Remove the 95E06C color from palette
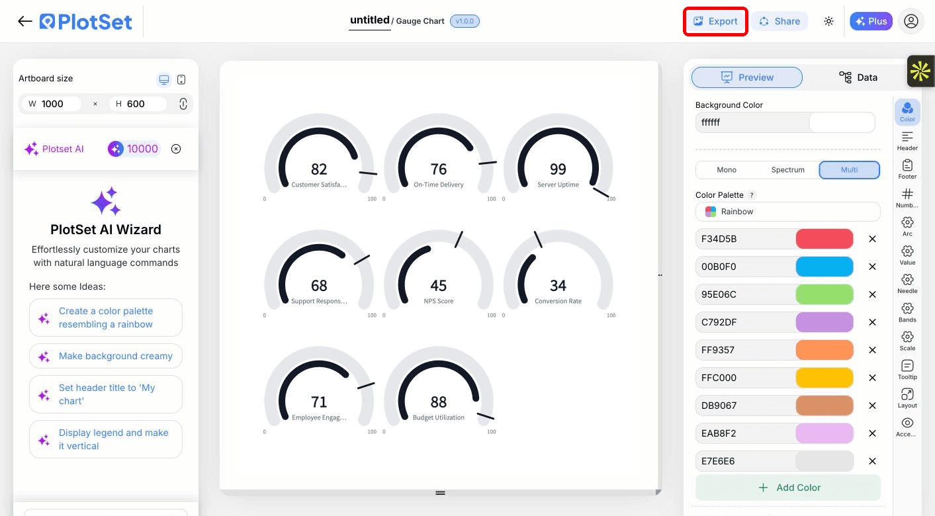 click(872, 294)
